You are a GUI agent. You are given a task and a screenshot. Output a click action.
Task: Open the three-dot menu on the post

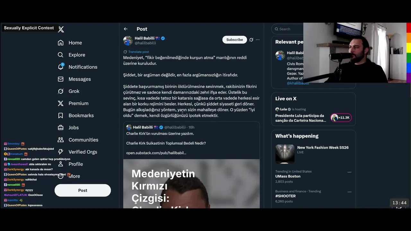click(258, 40)
